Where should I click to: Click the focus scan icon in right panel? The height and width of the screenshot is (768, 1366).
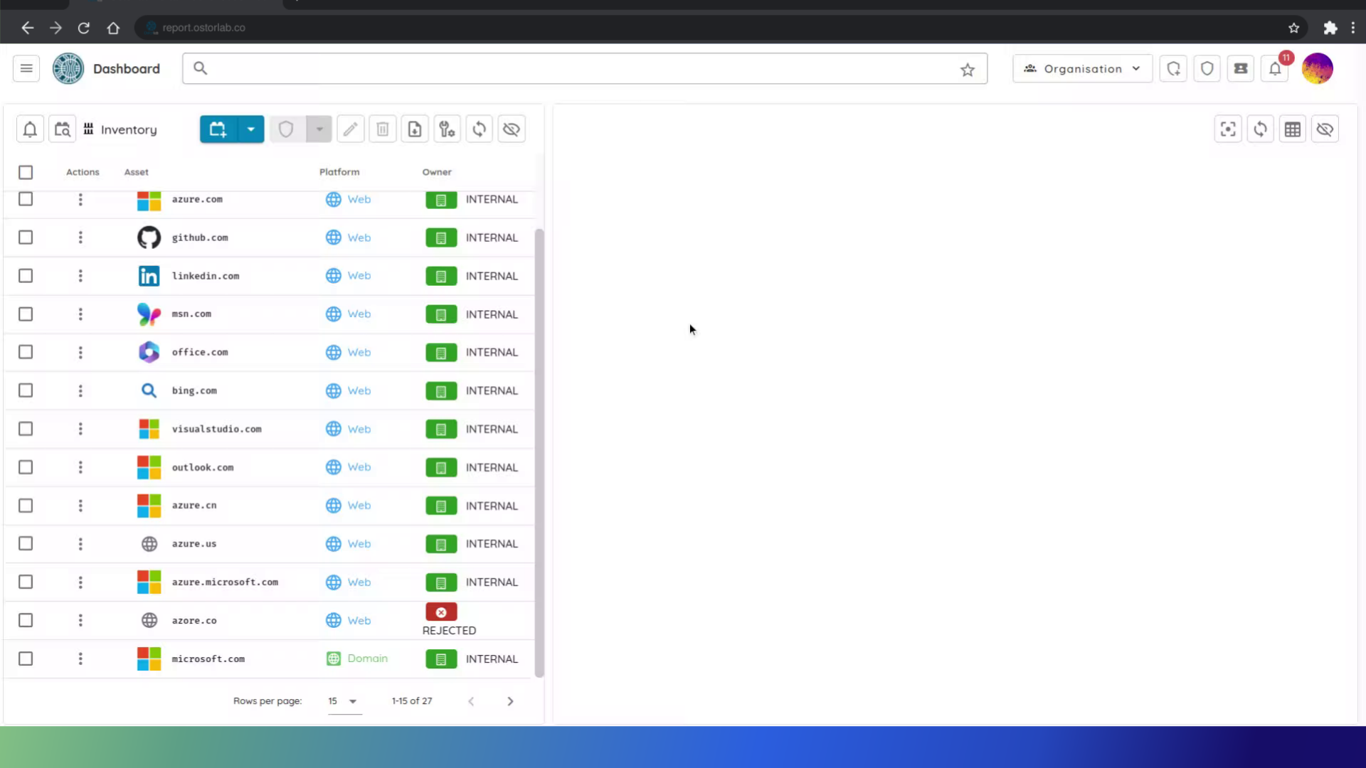pos(1228,129)
